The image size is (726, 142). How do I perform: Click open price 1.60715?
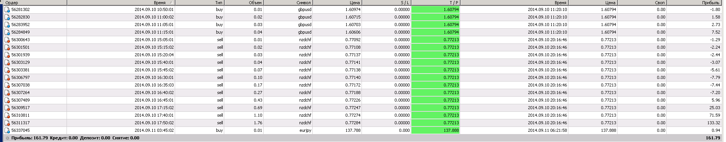click(352, 17)
